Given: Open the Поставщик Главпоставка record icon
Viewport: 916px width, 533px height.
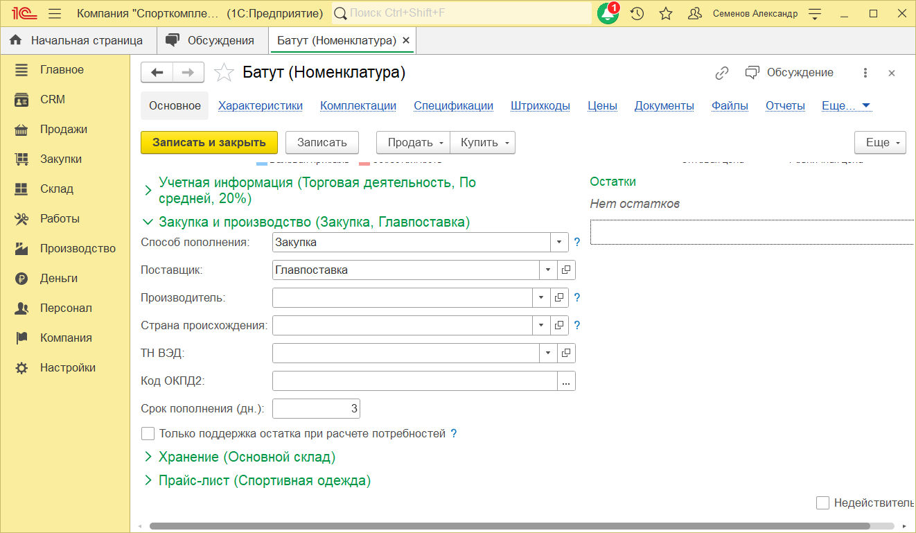Looking at the screenshot, I should (x=566, y=270).
